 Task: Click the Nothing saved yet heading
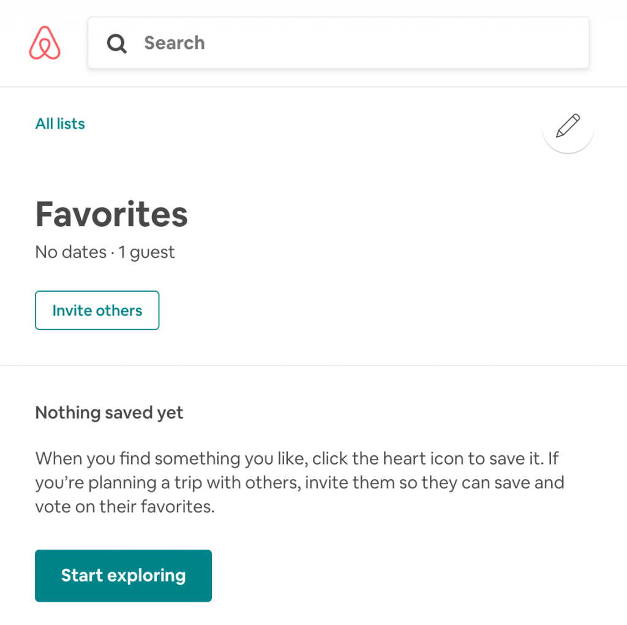[109, 412]
